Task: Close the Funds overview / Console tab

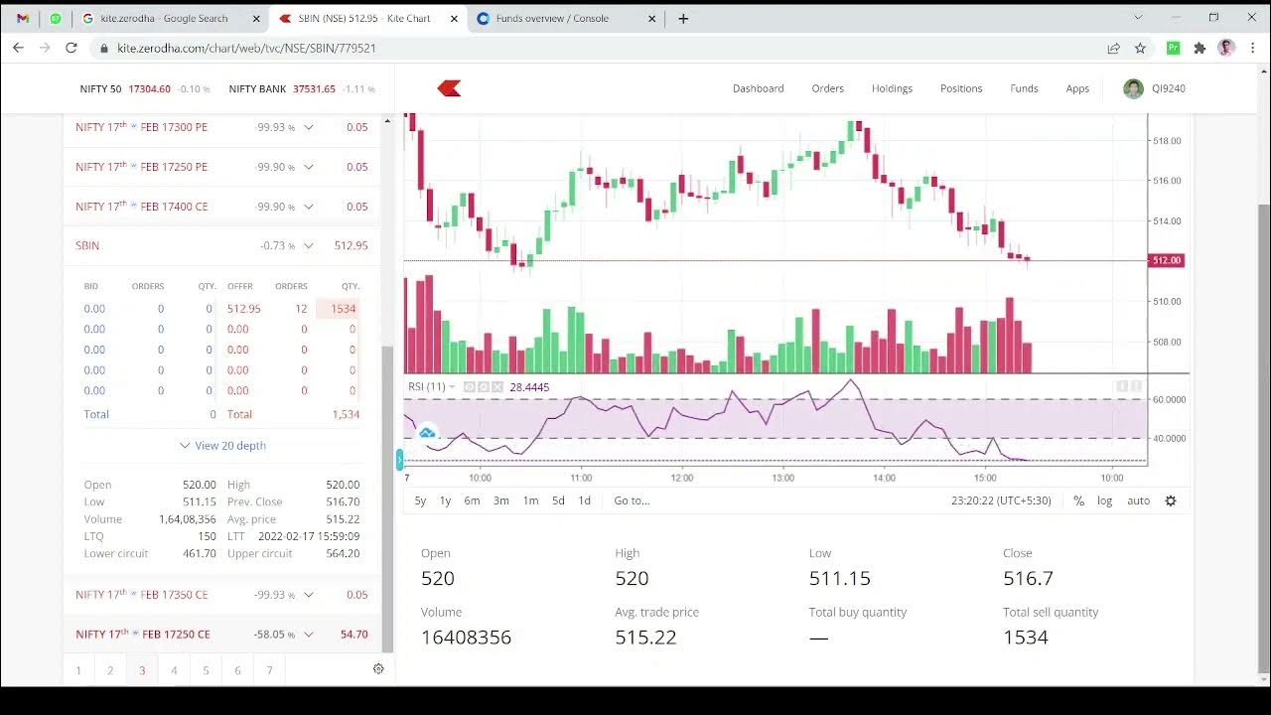Action: pos(652,18)
